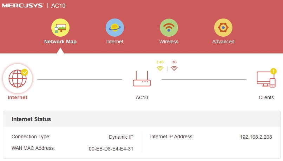
Task: Click the MAC address 00-EB-D8-E4-E4-31
Action: [x=111, y=149]
